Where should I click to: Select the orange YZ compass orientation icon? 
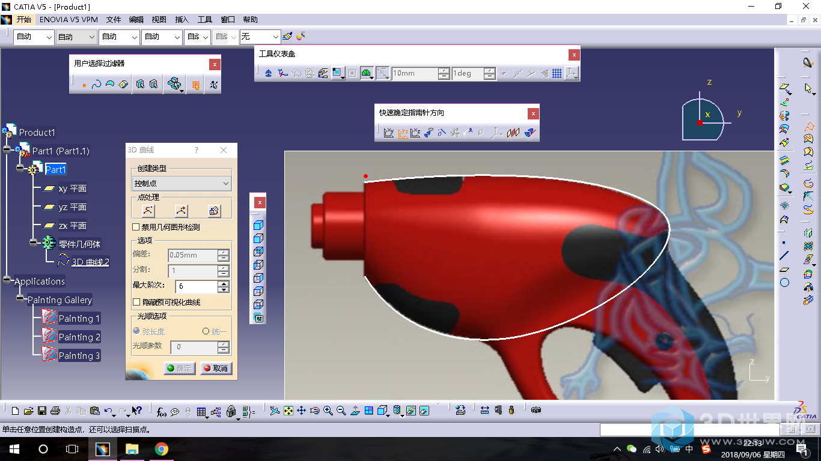point(402,133)
